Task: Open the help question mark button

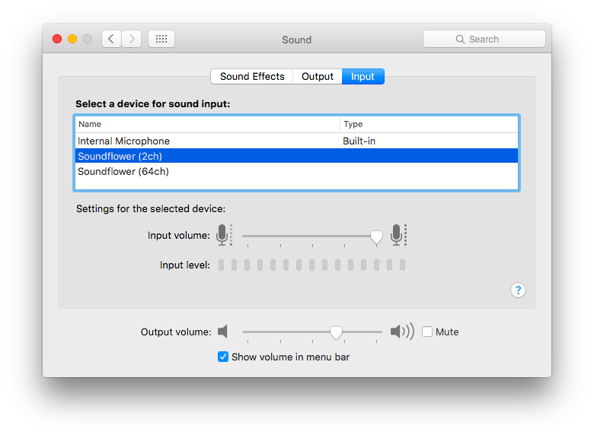Action: point(518,290)
